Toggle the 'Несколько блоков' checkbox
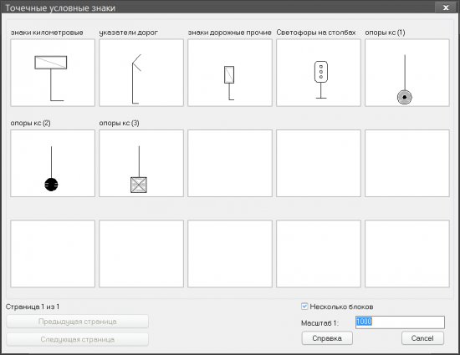Image resolution: width=460 pixels, height=355 pixels. pyautogui.click(x=304, y=307)
